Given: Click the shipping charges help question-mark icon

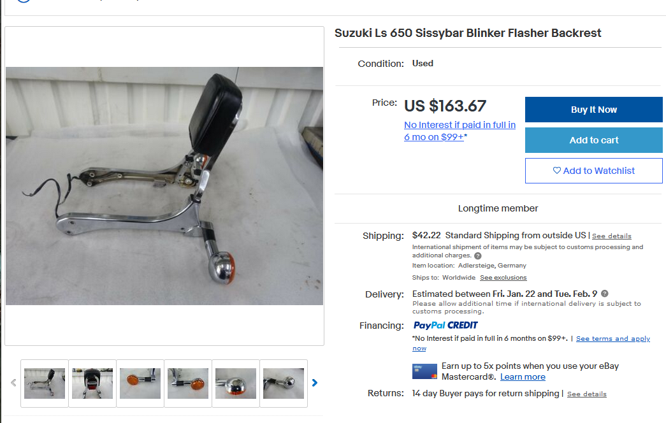Looking at the screenshot, I should click(x=478, y=255).
